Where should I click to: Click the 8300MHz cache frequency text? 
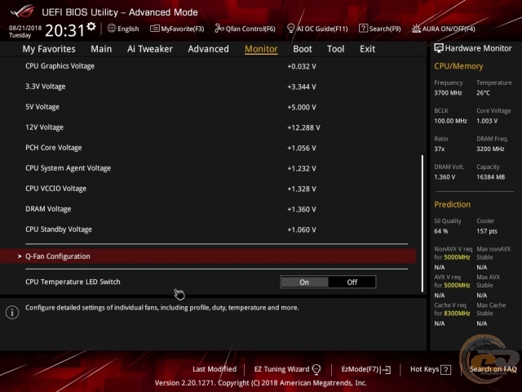click(457, 314)
